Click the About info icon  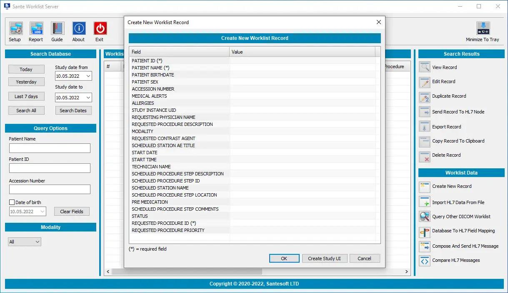[78, 29]
